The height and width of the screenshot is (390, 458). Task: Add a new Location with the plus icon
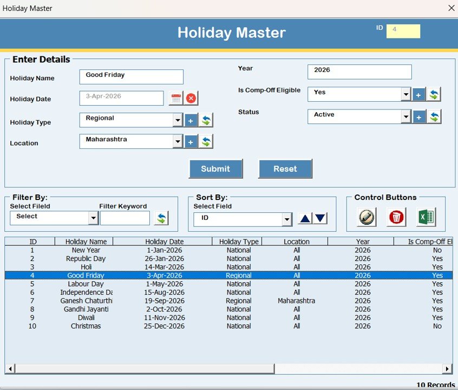191,141
